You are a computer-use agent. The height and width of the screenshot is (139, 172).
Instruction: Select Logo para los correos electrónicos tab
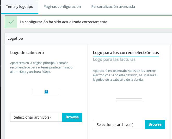126,53
